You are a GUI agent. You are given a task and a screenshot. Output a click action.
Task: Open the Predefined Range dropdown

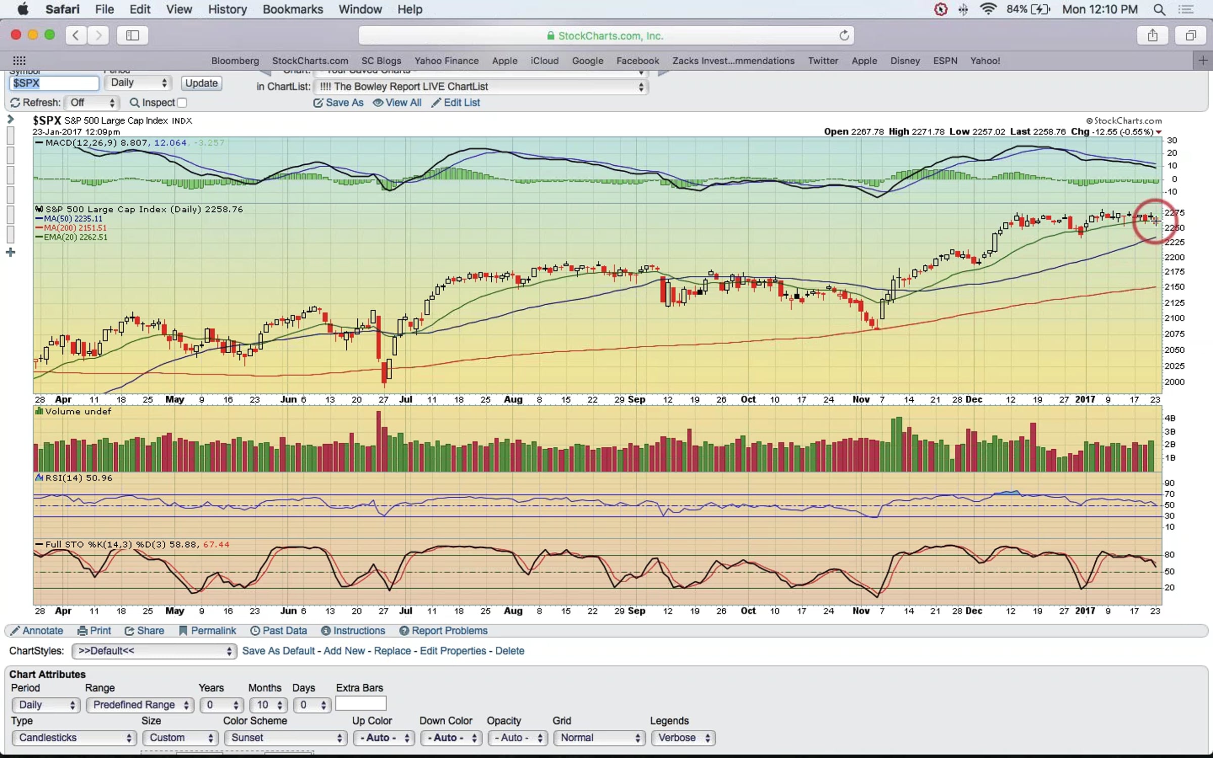[140, 705]
